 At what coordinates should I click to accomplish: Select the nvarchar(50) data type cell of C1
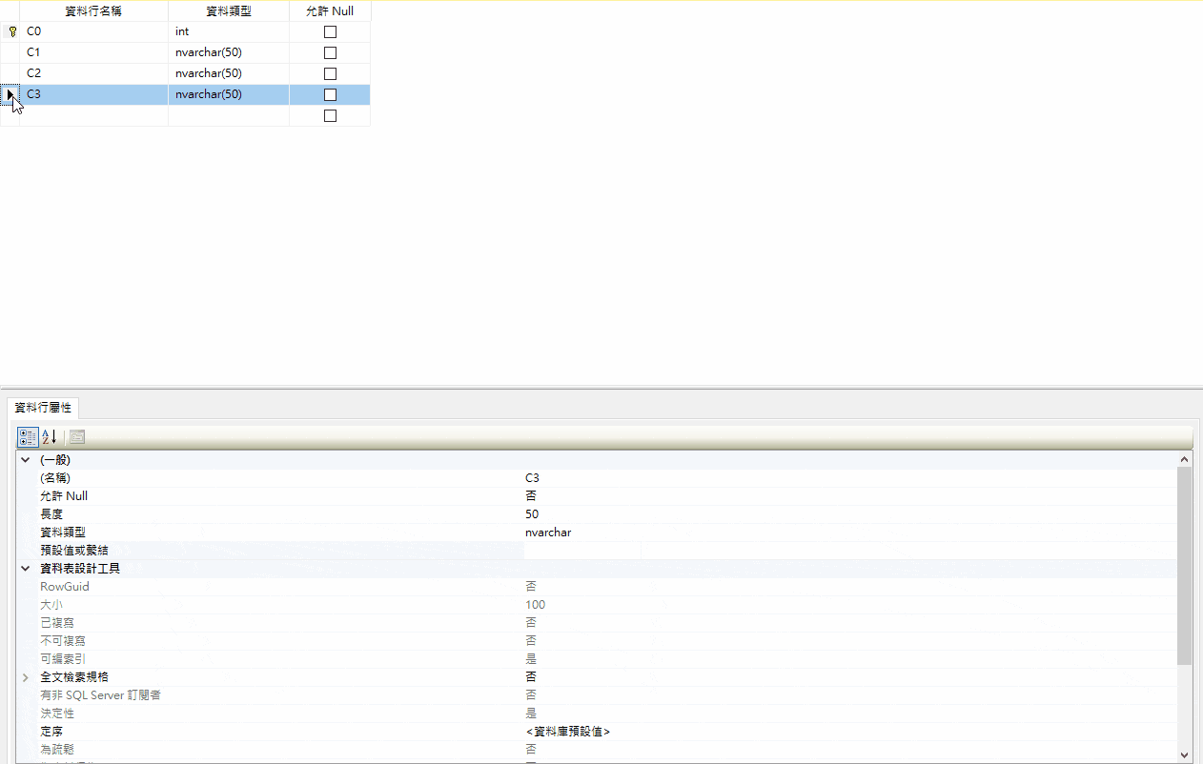pos(229,52)
